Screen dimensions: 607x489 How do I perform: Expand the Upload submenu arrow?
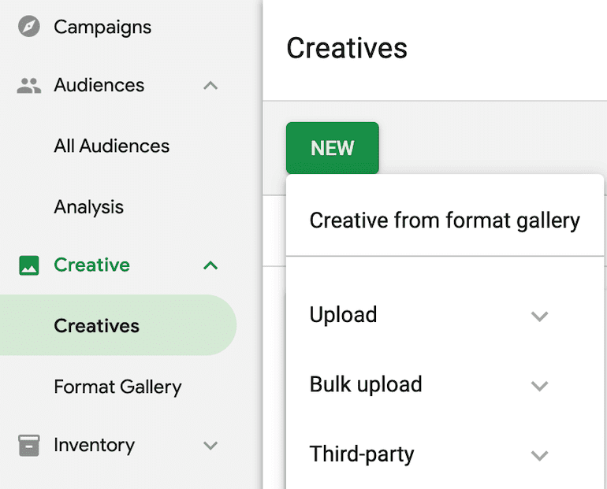539,317
